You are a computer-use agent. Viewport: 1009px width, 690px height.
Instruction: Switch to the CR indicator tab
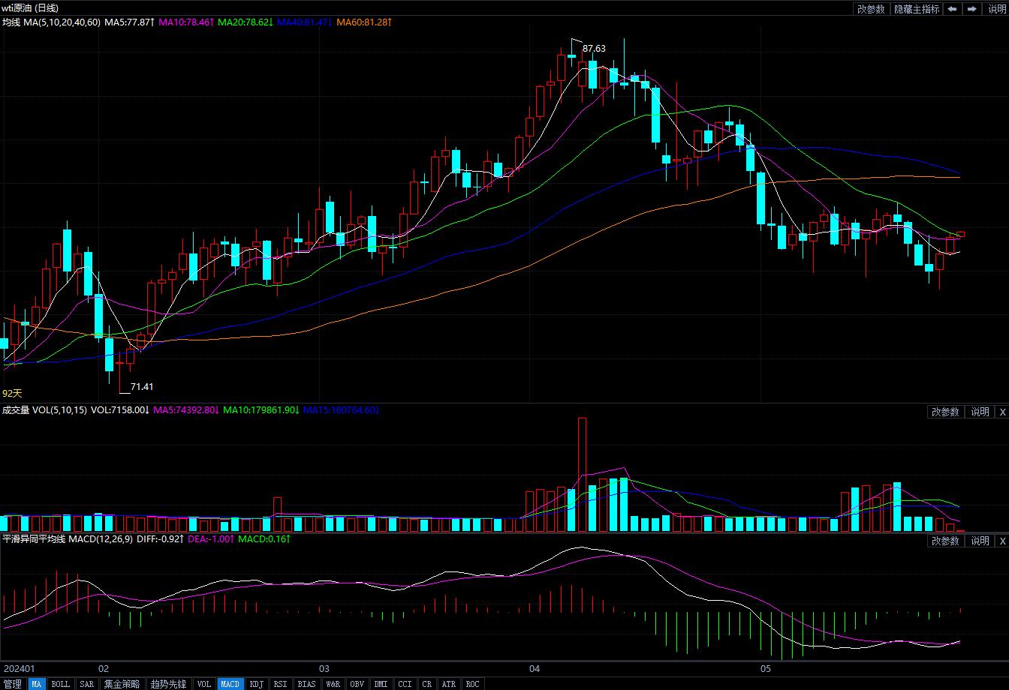(x=427, y=684)
